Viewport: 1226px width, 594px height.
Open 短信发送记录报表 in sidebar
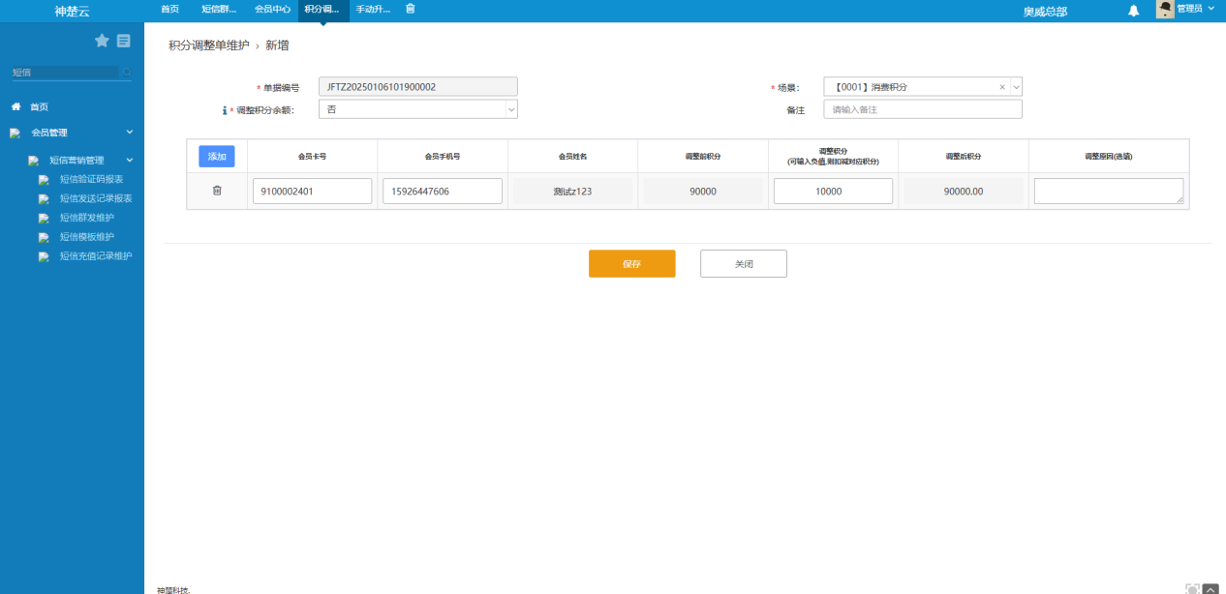pos(96,198)
